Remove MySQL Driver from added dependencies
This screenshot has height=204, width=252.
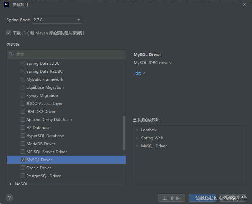pos(137,146)
